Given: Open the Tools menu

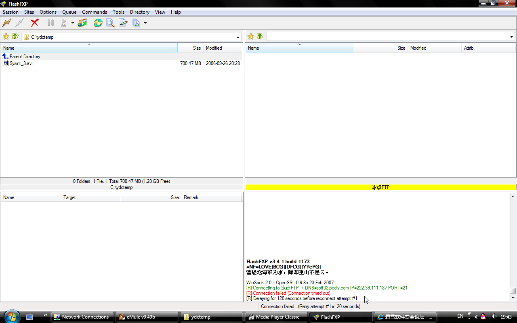Looking at the screenshot, I should coord(118,12).
